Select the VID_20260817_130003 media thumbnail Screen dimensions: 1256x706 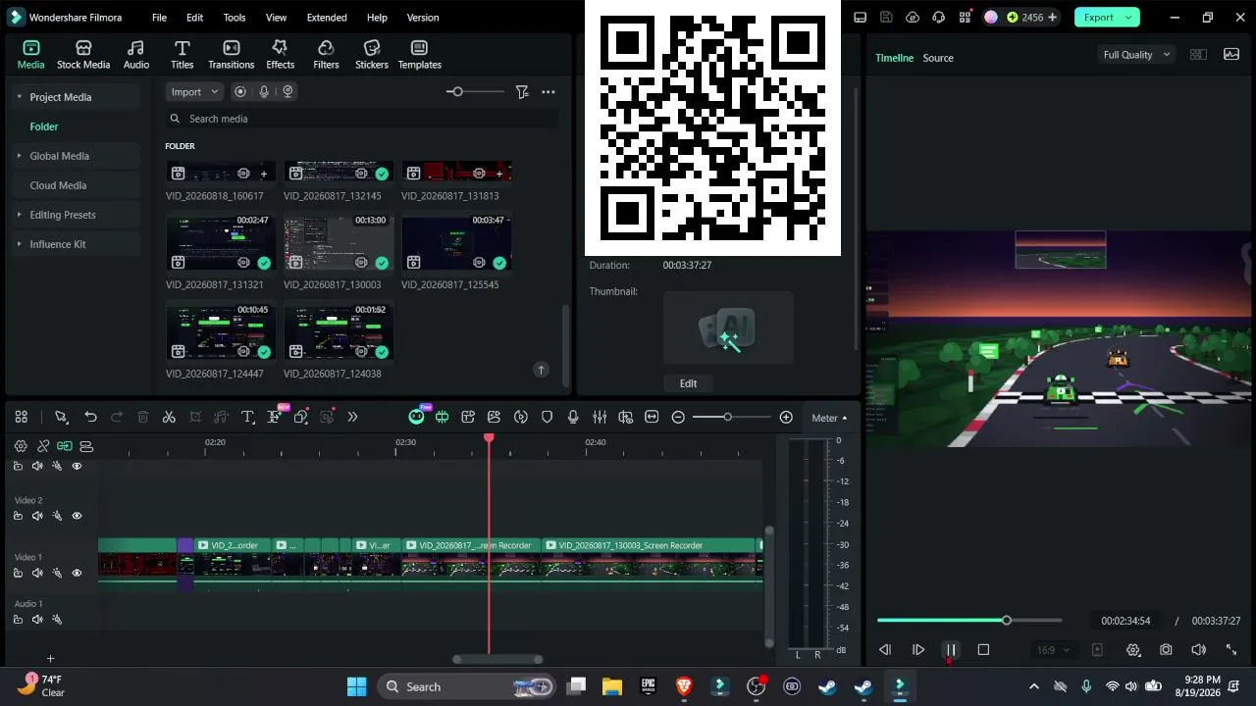339,243
